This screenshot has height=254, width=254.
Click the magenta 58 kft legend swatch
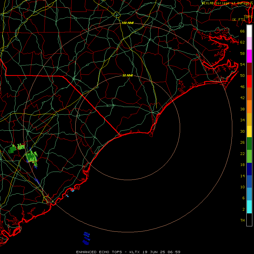click(x=249, y=56)
